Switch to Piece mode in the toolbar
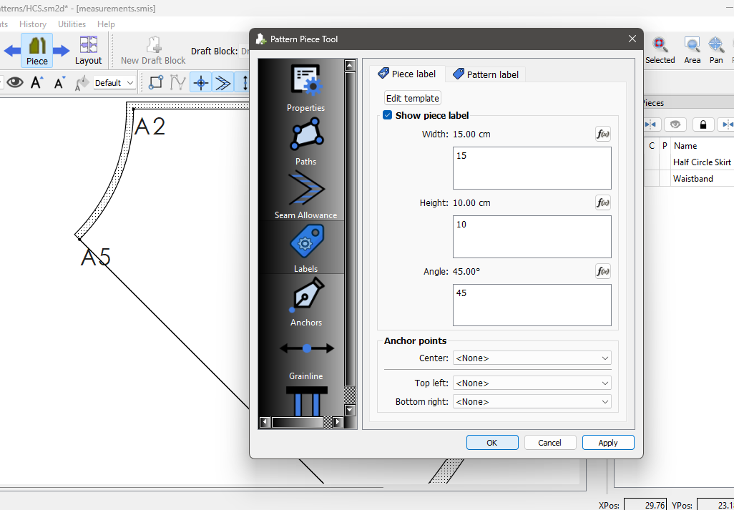This screenshot has width=734, height=510. (x=36, y=50)
